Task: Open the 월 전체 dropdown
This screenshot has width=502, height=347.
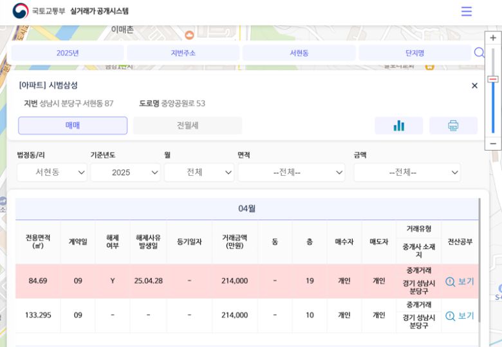Action: (199, 173)
